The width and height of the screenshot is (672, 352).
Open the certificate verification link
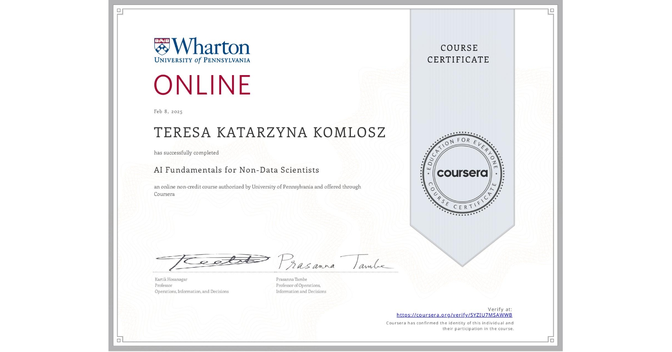[454, 315]
